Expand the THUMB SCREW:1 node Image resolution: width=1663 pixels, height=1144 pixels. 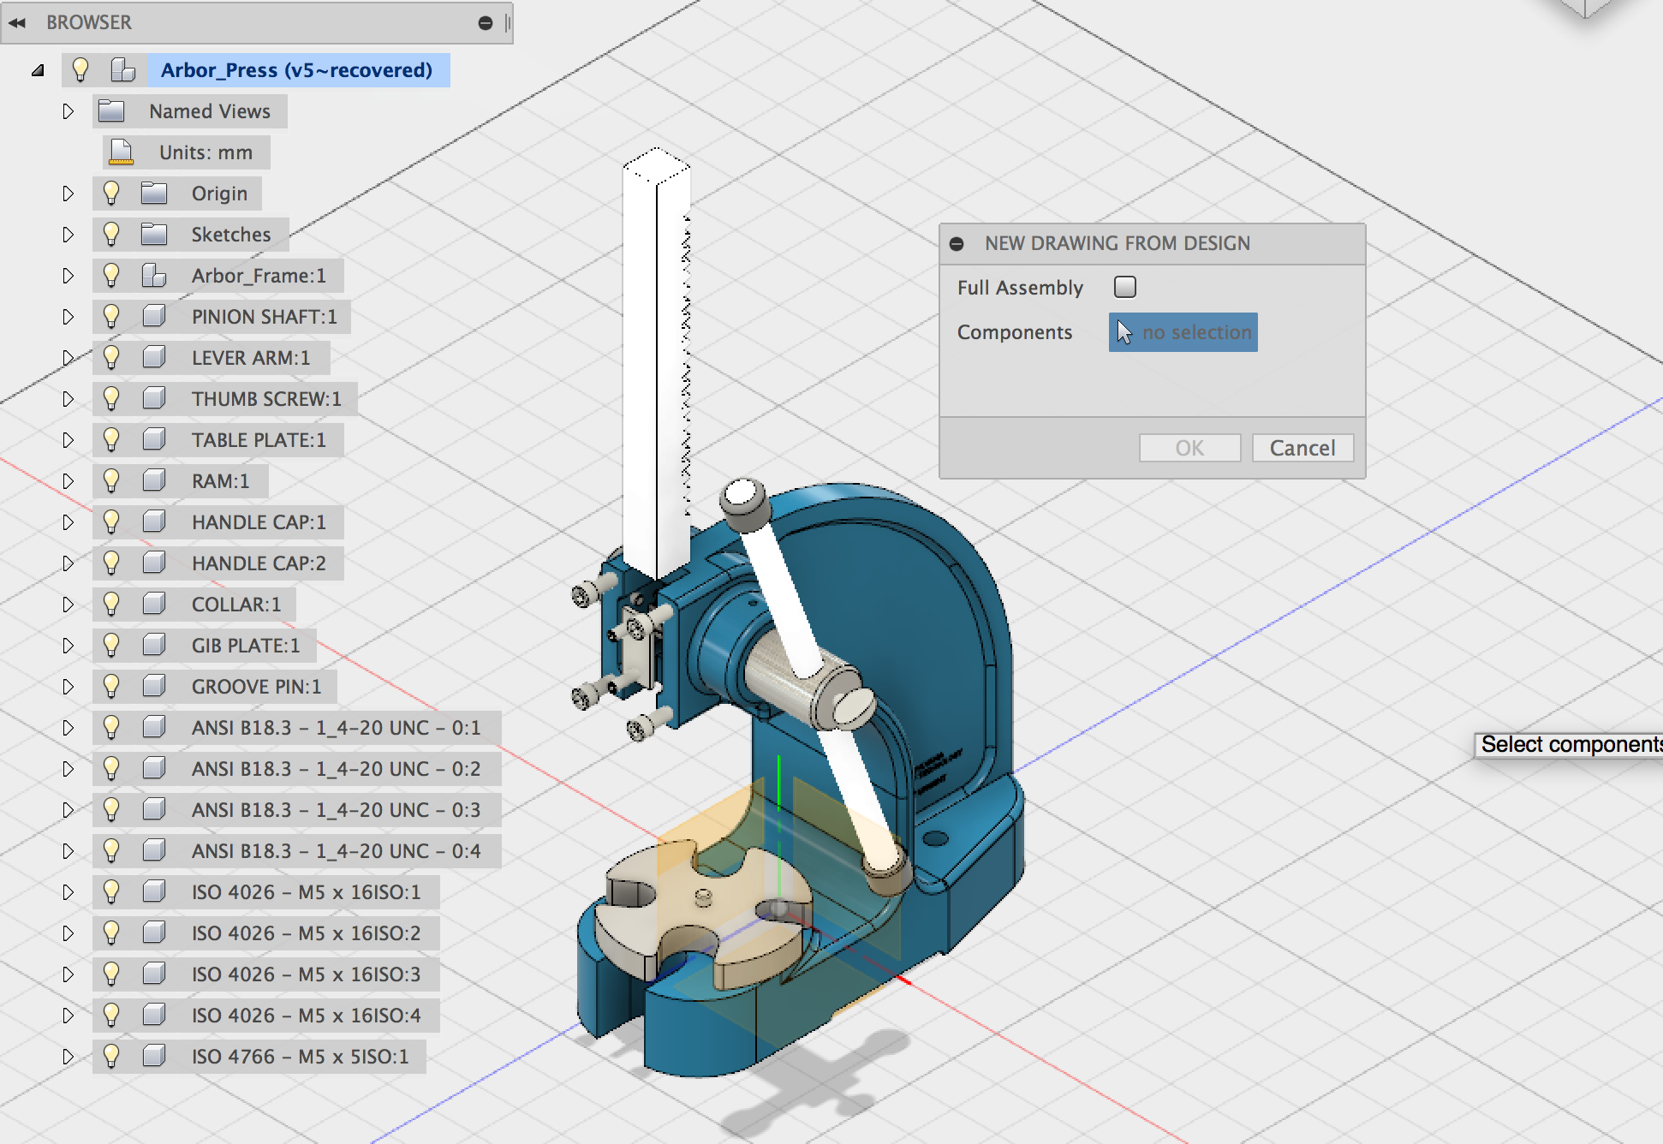[68, 399]
